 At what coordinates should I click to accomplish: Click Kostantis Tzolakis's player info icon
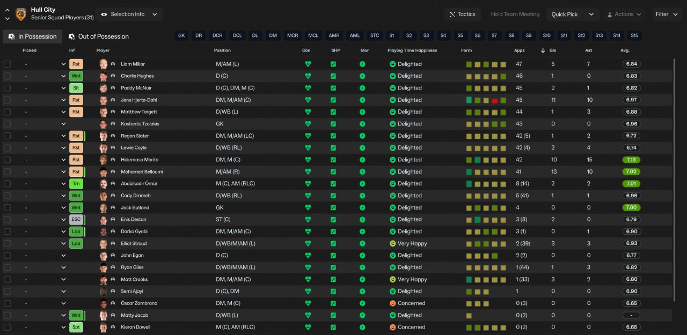pyautogui.click(x=113, y=124)
